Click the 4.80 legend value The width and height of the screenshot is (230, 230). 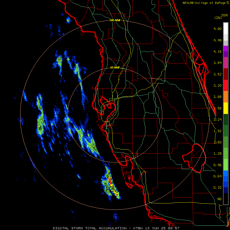217,29
